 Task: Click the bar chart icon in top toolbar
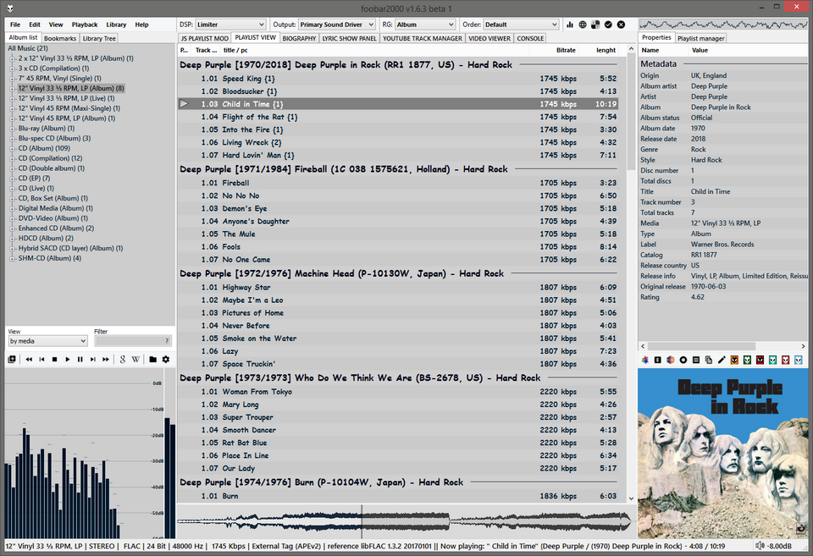(569, 25)
